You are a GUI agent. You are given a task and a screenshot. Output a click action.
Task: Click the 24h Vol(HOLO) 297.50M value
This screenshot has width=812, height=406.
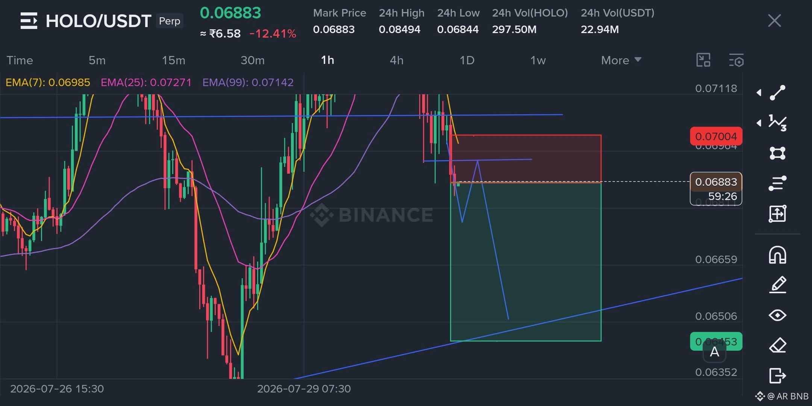tap(514, 29)
